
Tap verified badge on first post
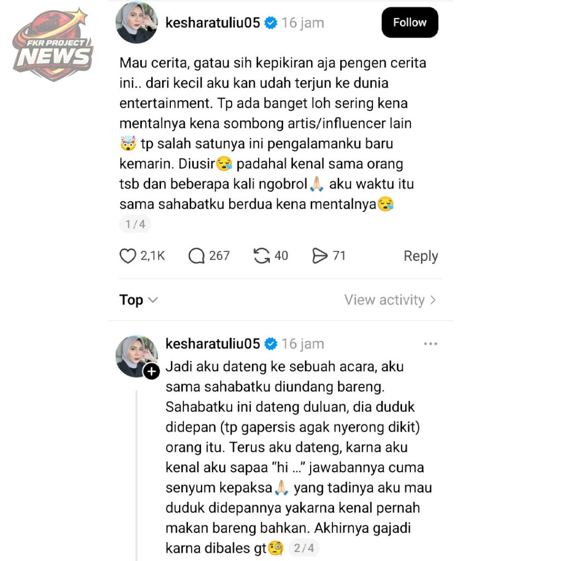[x=271, y=23]
